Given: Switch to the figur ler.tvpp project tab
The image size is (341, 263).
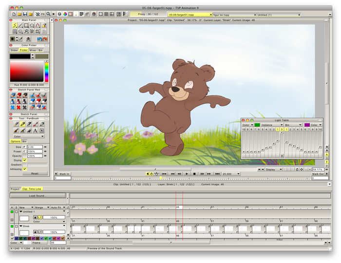Looking at the screenshot, I should coord(234,15).
